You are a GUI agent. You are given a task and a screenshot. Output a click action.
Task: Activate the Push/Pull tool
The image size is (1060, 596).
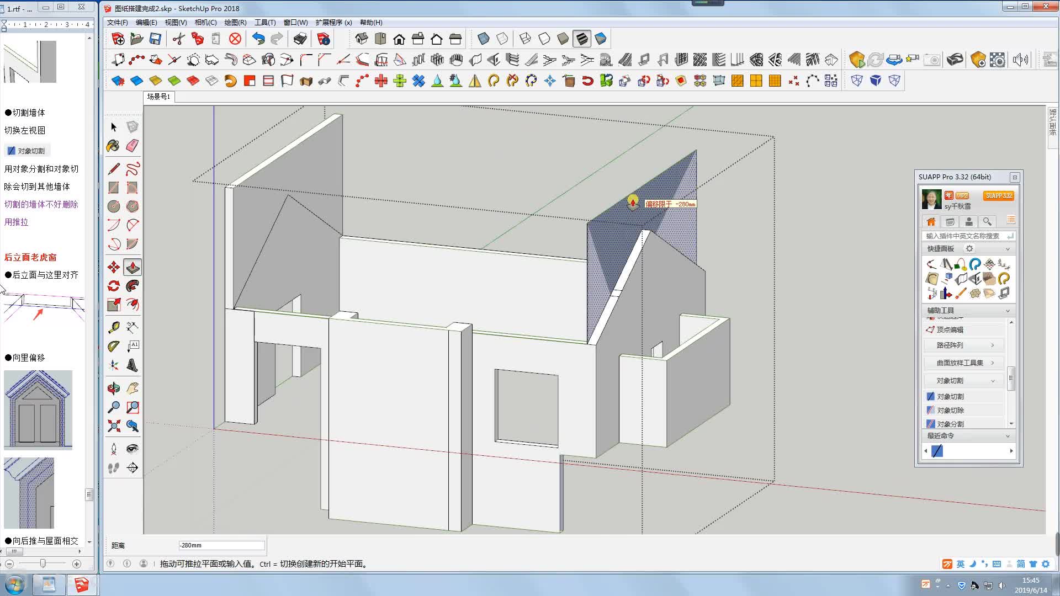132,268
